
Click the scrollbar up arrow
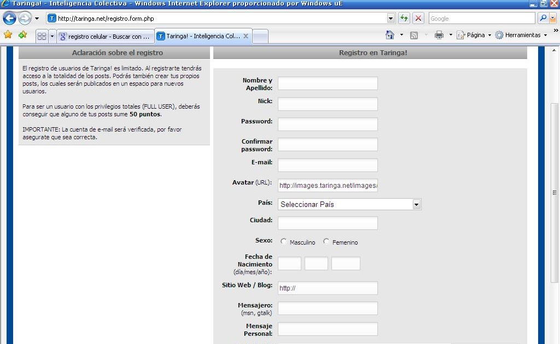(x=555, y=50)
